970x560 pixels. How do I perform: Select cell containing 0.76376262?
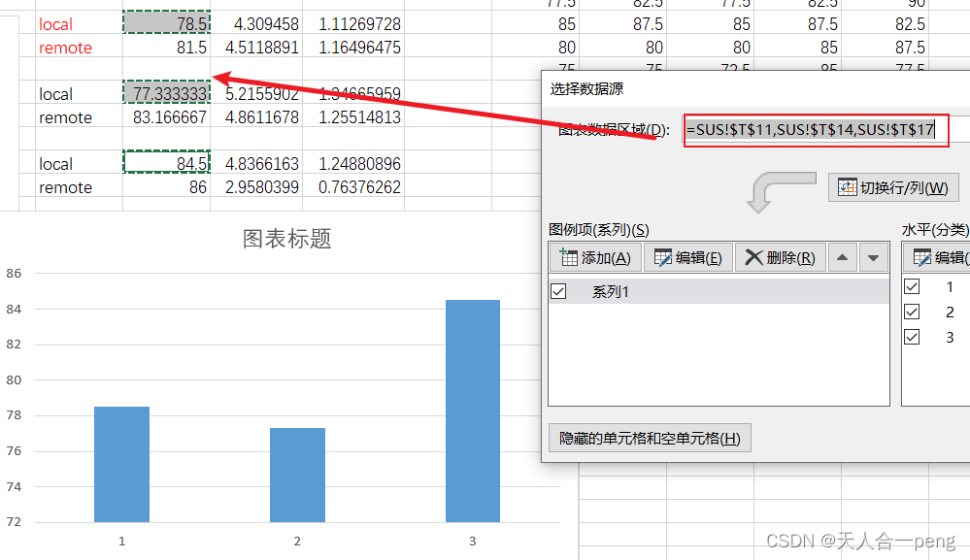(x=353, y=187)
